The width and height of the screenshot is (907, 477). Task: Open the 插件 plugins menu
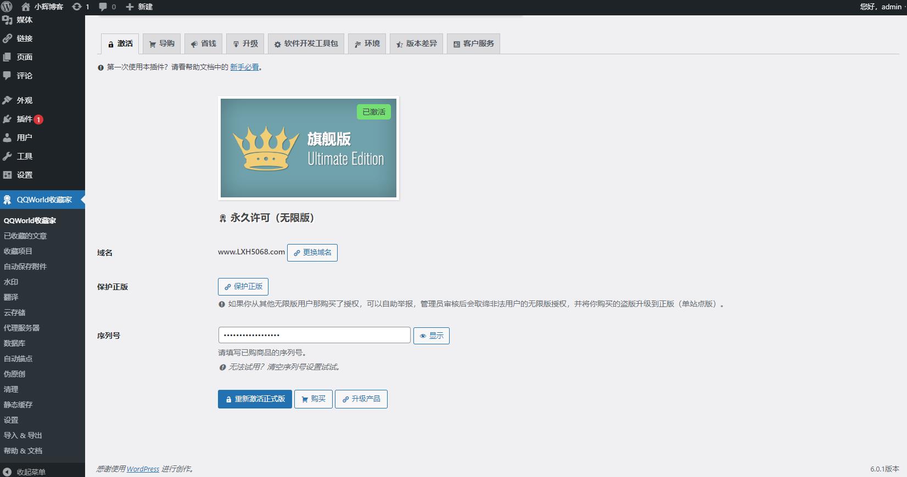(24, 119)
